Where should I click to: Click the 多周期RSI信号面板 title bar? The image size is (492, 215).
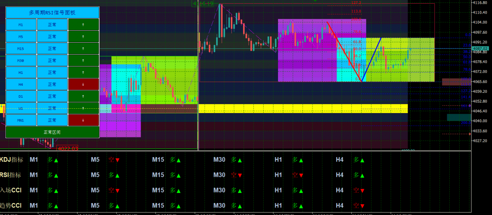pos(52,13)
